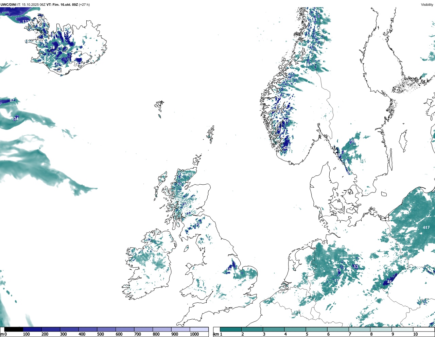This screenshot has height=337, width=435.
Task: Click the '105' value over Norway
Action: pos(289,80)
